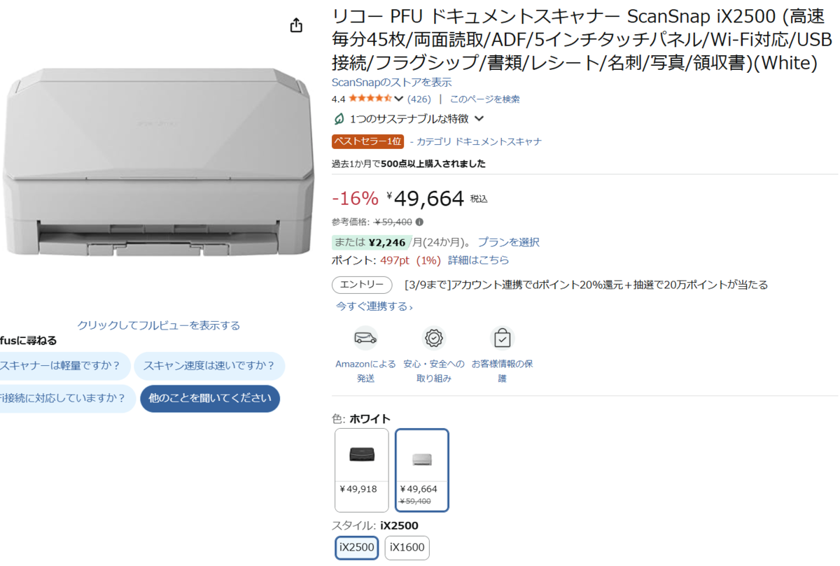This screenshot has height=566, width=840.
Task: Click the customer information protection bag icon
Action: (502, 338)
